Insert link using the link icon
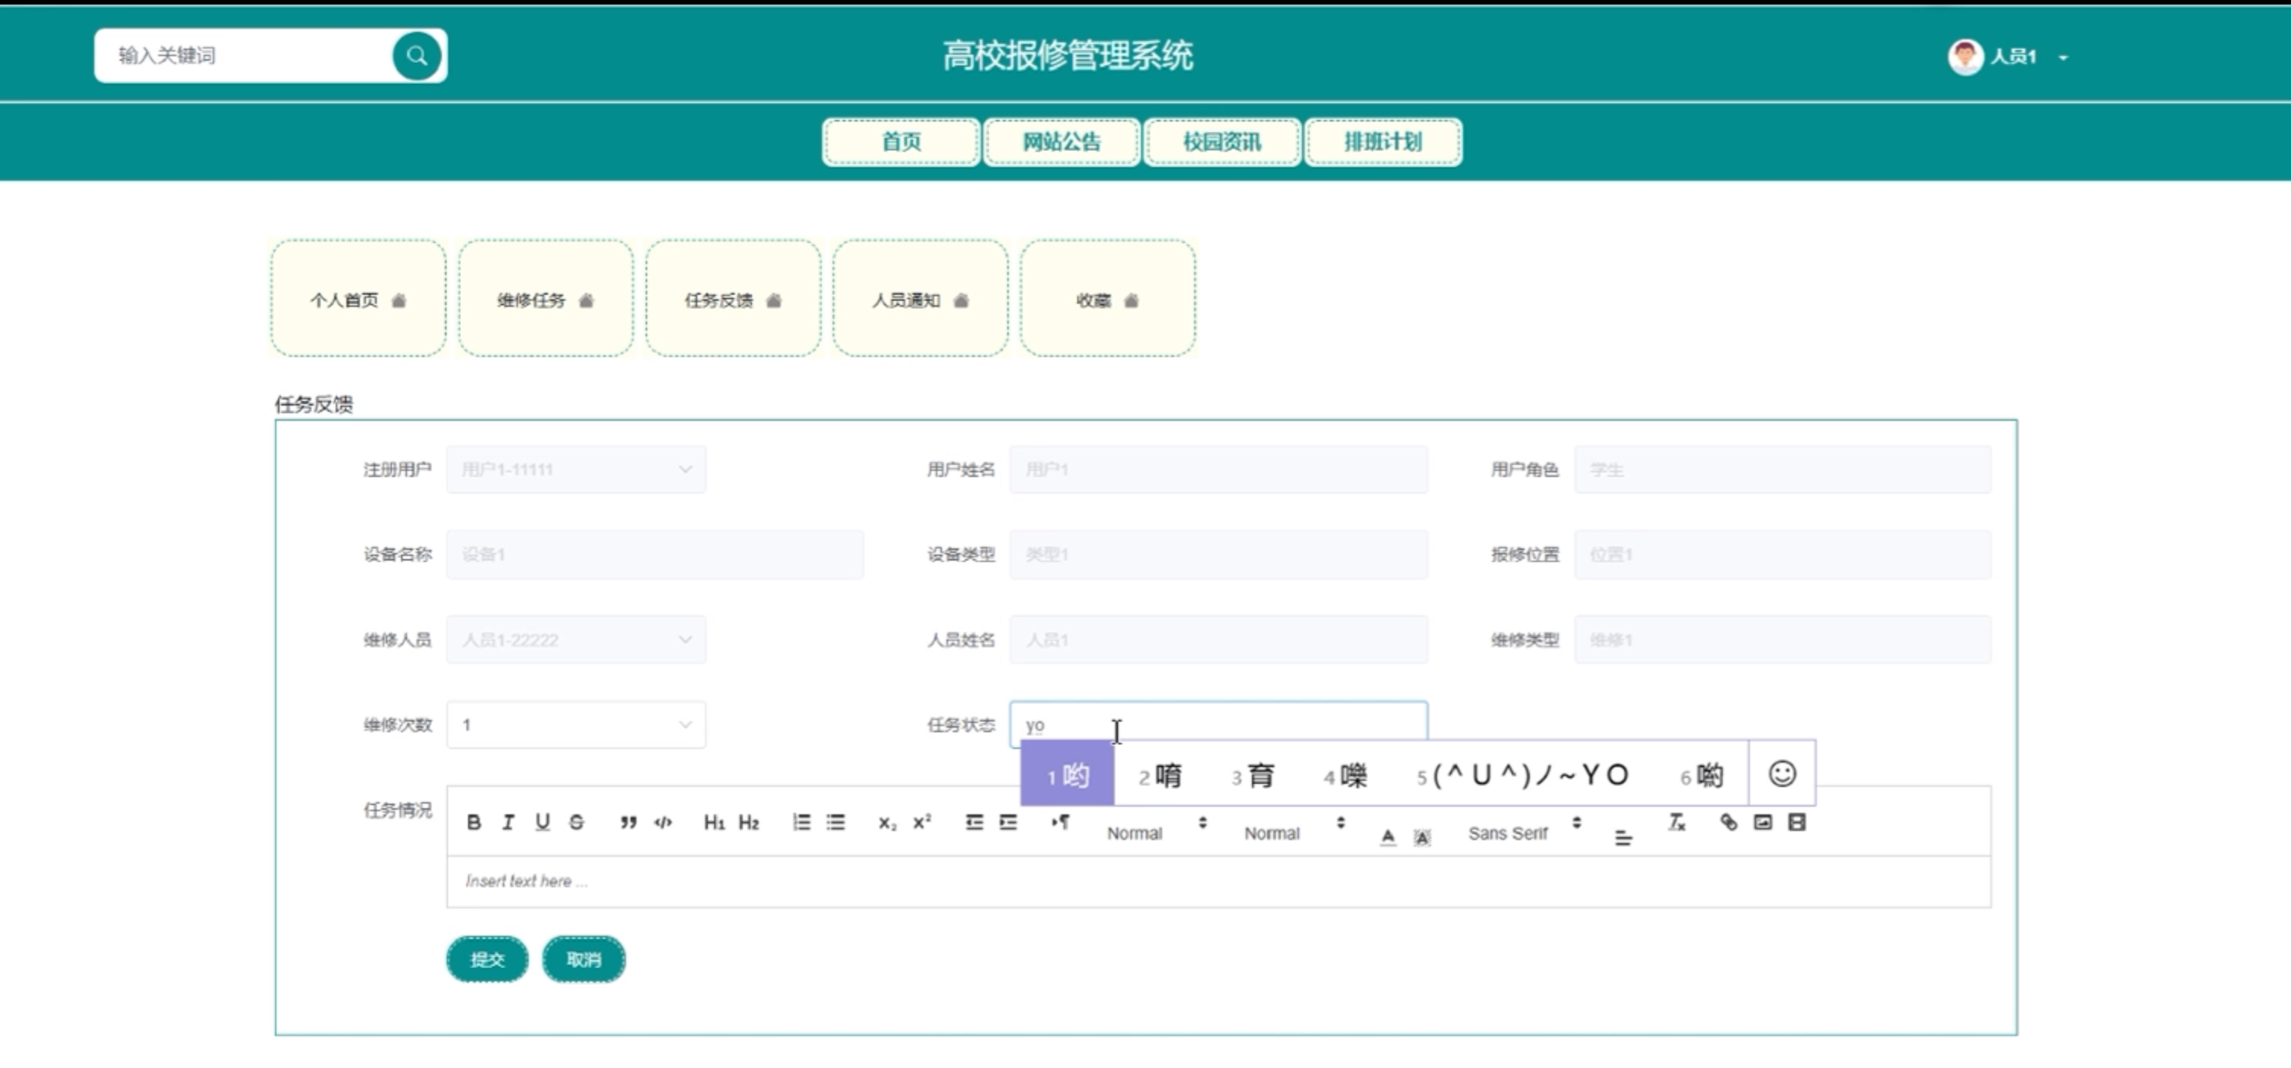This screenshot has width=2291, height=1068. [1728, 823]
